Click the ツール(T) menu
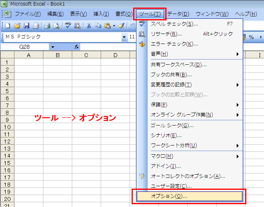This screenshot has height=207, width=264. (150, 14)
